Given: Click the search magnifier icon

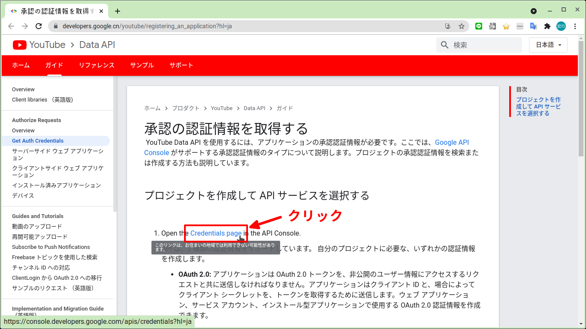Looking at the screenshot, I should click(x=444, y=45).
